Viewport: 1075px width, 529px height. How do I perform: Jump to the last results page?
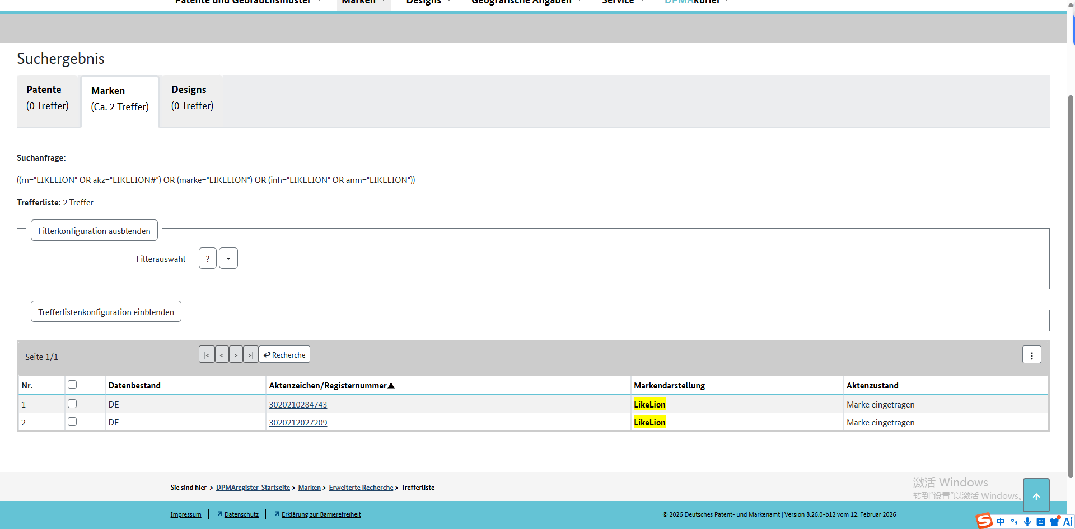click(250, 355)
